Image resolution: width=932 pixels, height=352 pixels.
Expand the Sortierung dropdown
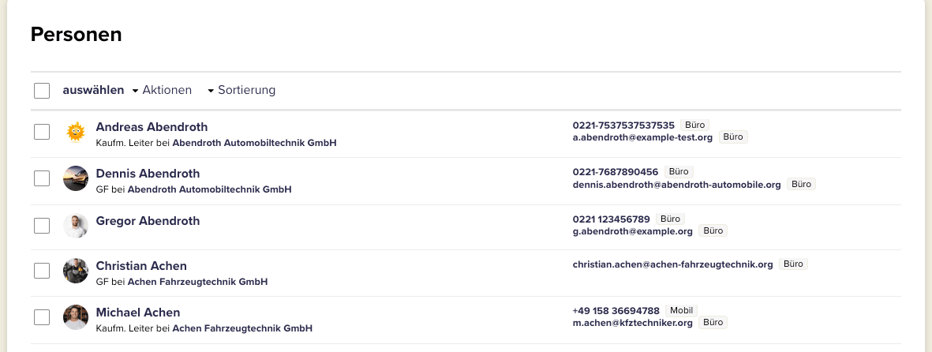[241, 90]
